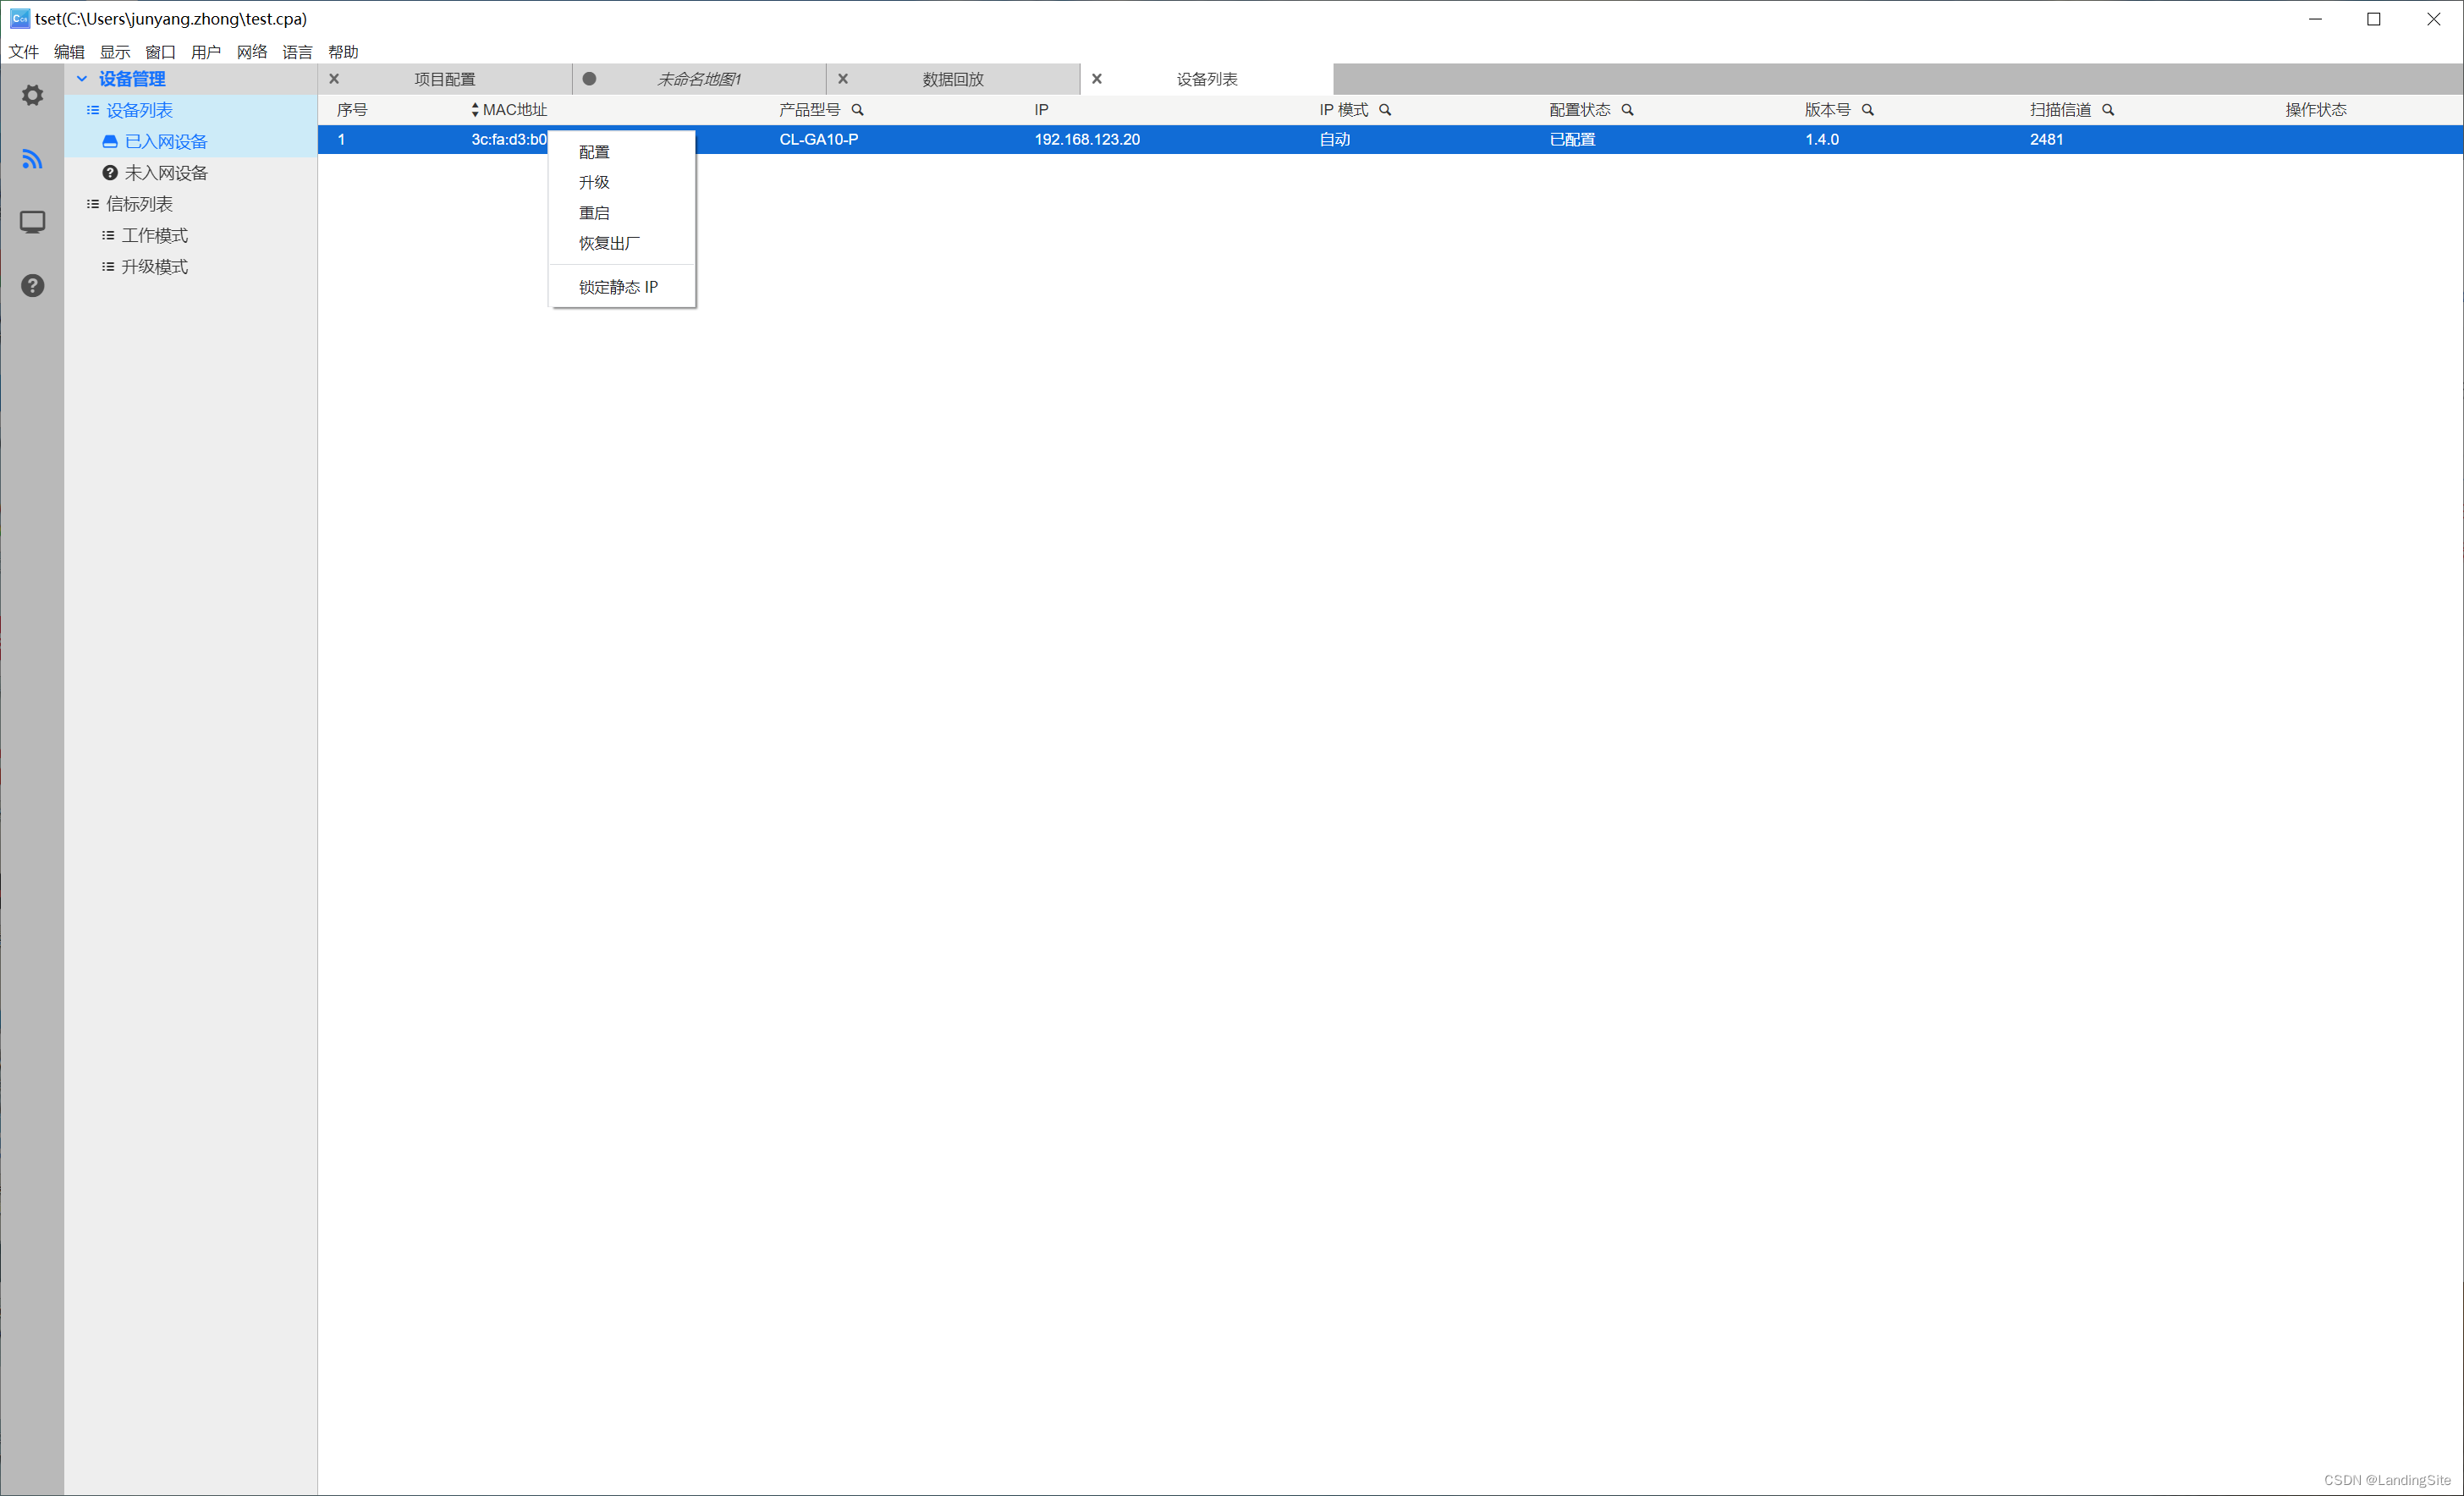This screenshot has width=2464, height=1496.
Task: Select 设备列表 in the tree
Action: tap(139, 110)
